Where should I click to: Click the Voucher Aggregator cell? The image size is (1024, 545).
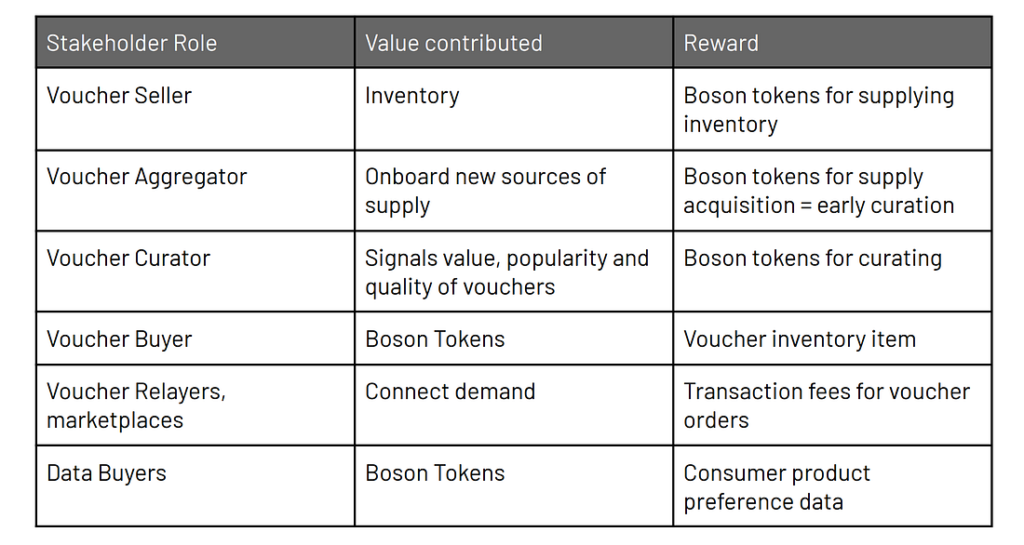pos(195,191)
